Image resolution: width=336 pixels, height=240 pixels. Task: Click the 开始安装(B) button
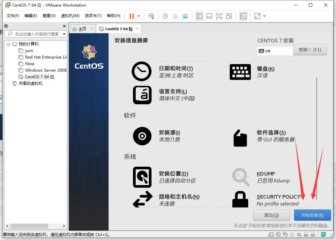tap(312, 215)
